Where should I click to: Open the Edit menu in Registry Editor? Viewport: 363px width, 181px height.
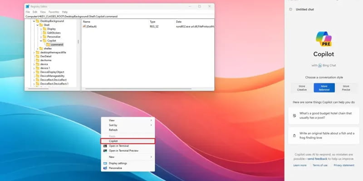35,12
